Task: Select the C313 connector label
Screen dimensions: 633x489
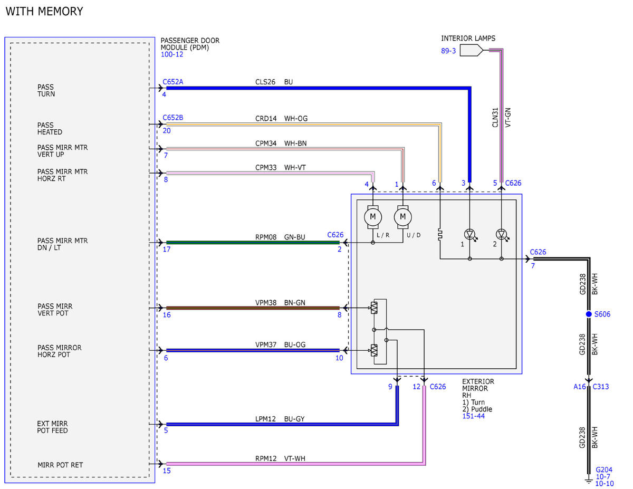Action: tap(601, 386)
